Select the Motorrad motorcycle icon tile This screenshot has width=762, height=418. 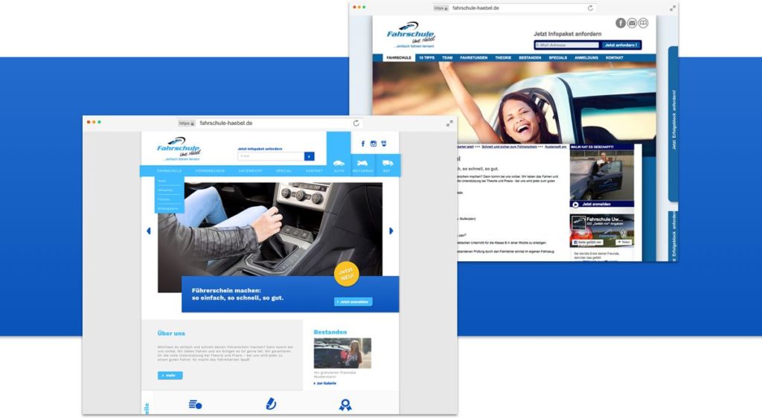(x=362, y=165)
